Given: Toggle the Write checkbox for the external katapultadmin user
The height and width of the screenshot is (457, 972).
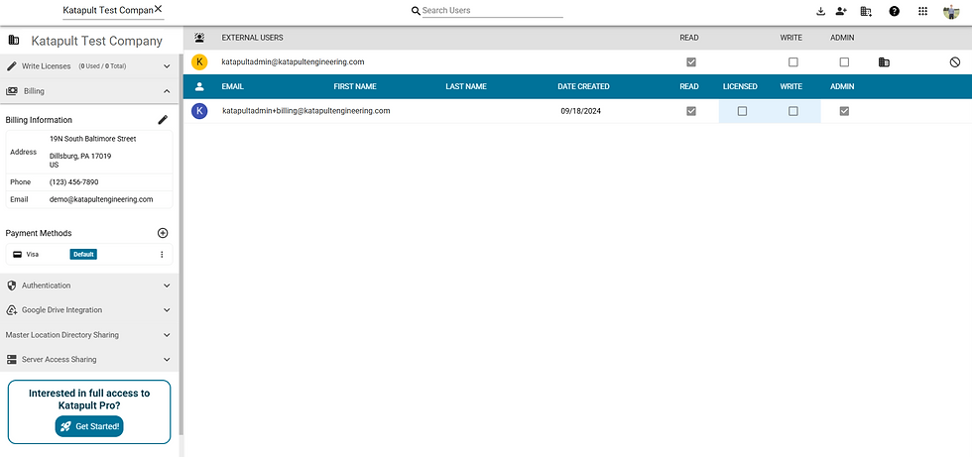Looking at the screenshot, I should point(792,61).
